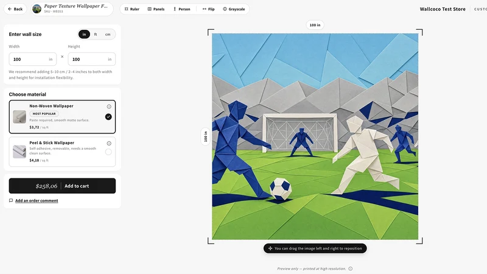Click the $3,72 / sq ft price
The width and height of the screenshot is (487, 274).
coord(39,127)
